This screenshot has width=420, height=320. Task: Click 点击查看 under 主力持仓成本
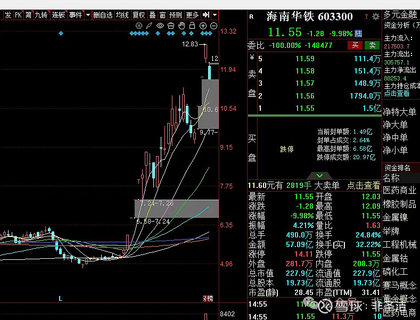[397, 93]
